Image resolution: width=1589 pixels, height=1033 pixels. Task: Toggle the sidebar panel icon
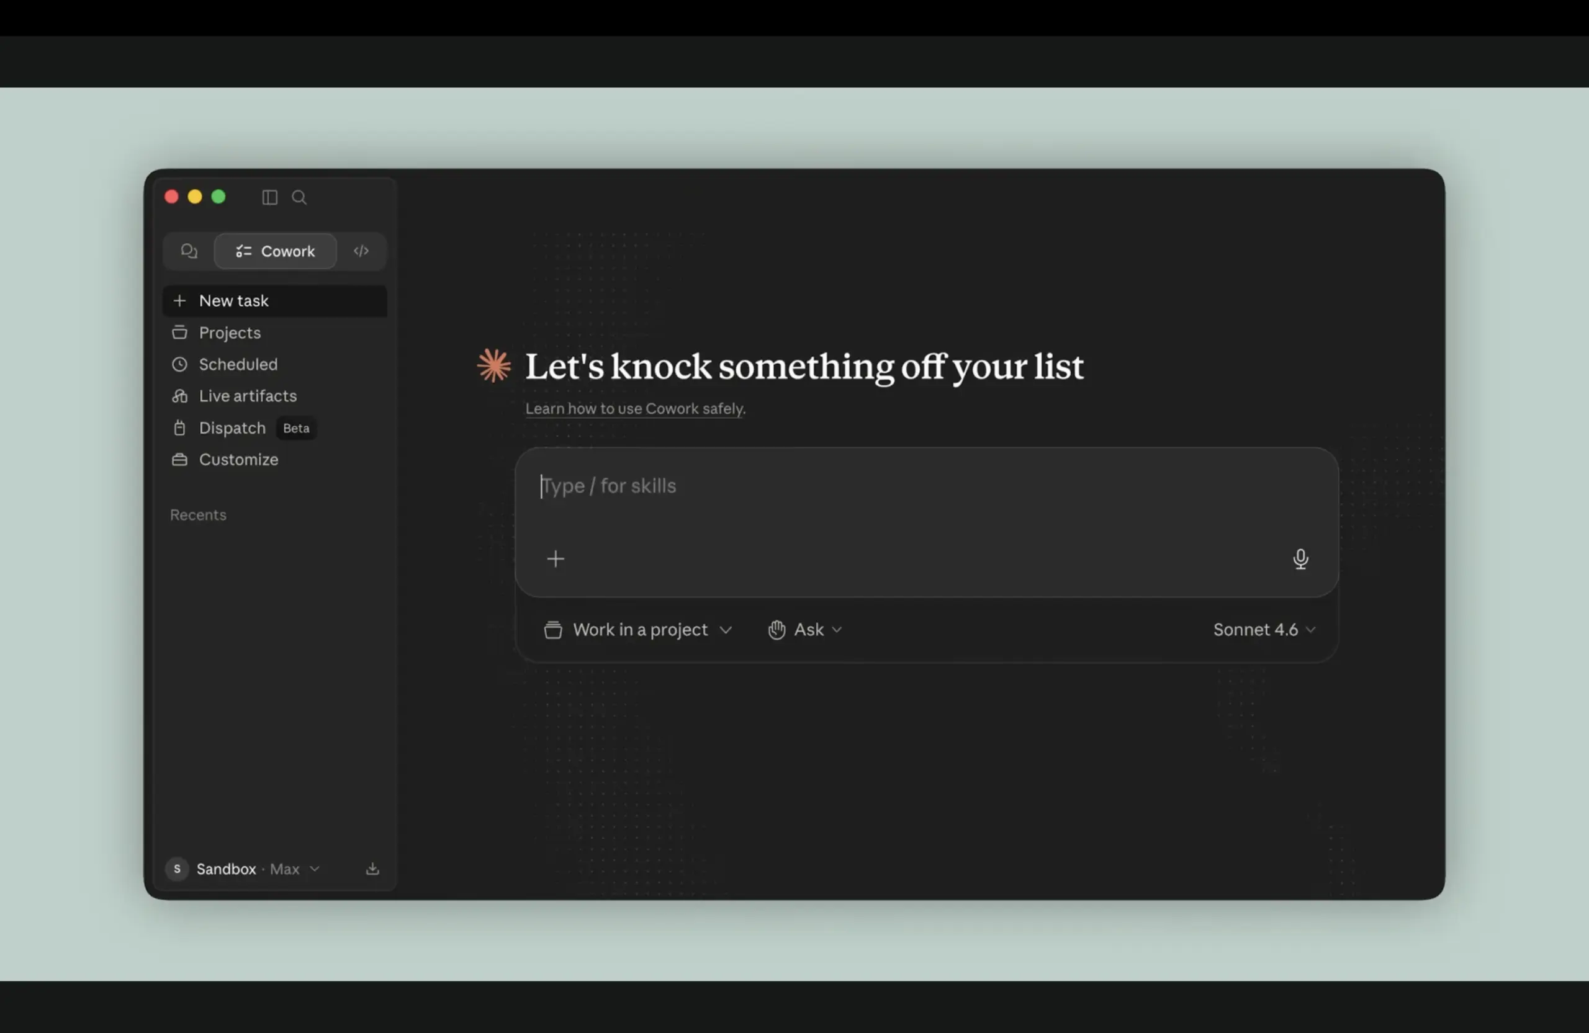[270, 197]
